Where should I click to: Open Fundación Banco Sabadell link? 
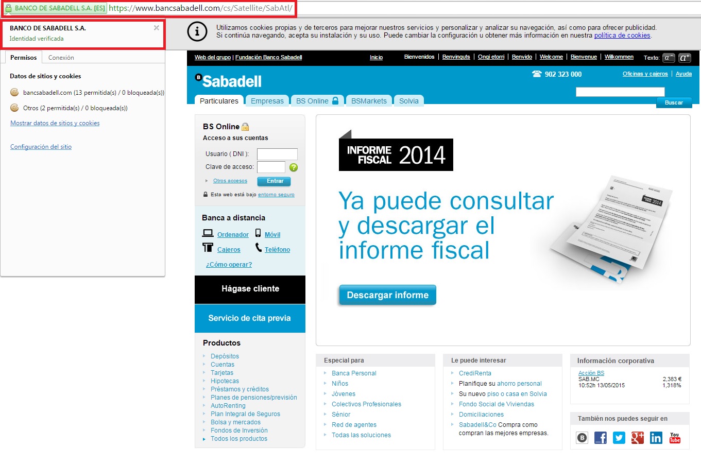268,57
